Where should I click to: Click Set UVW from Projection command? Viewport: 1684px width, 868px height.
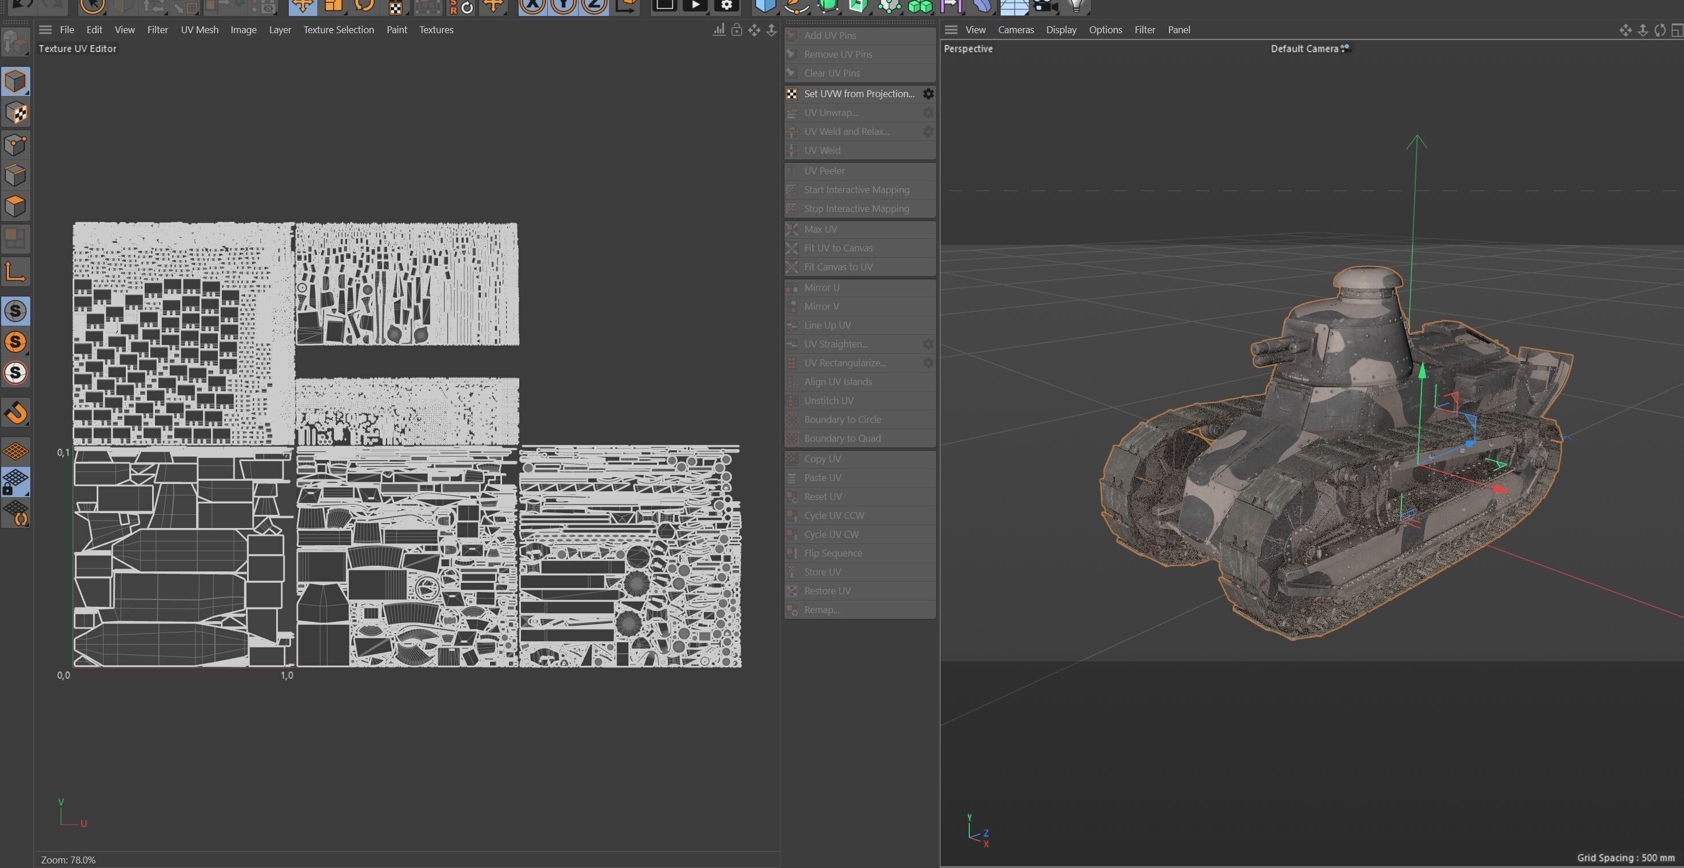point(858,94)
